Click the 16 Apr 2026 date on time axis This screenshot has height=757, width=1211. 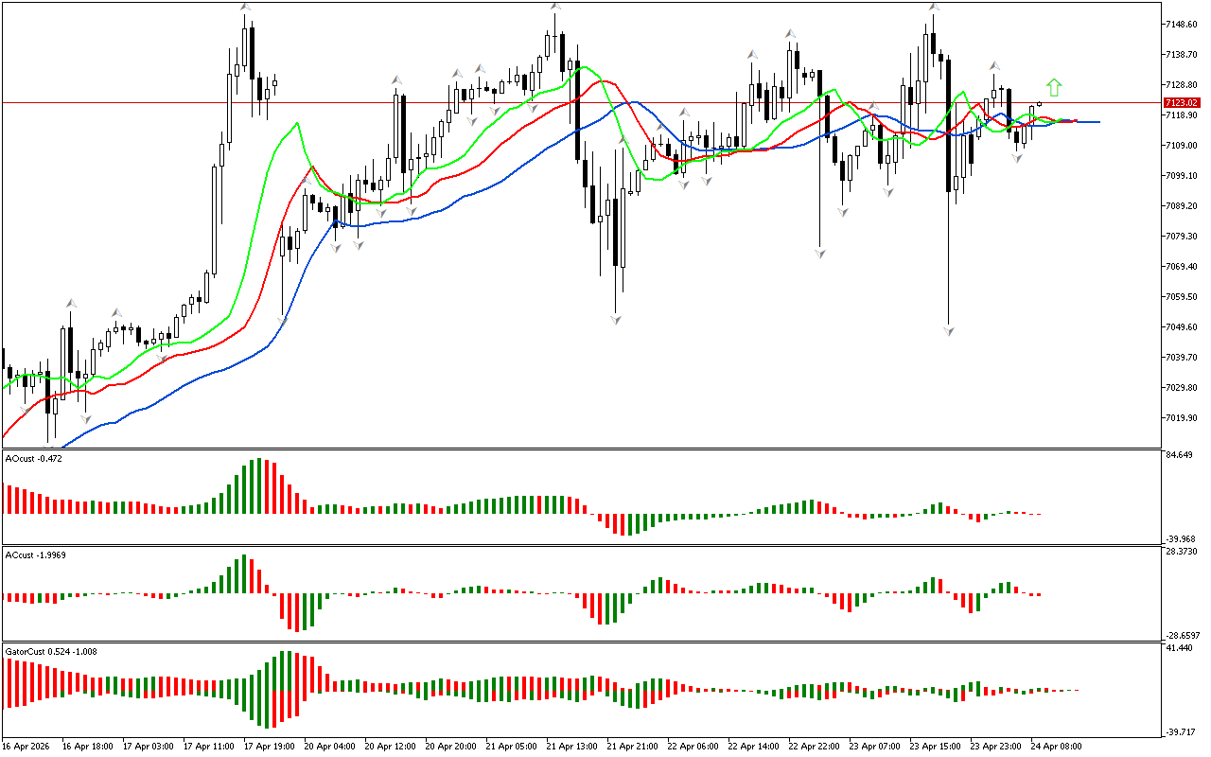click(26, 746)
